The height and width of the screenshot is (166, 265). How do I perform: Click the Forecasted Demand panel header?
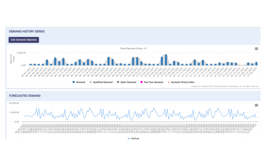tap(25, 96)
